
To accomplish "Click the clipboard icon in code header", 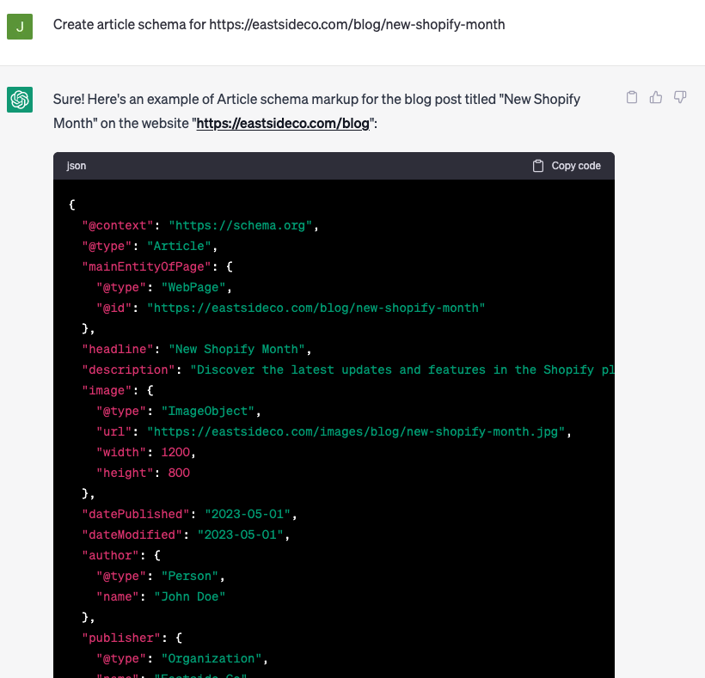I will click(x=539, y=166).
